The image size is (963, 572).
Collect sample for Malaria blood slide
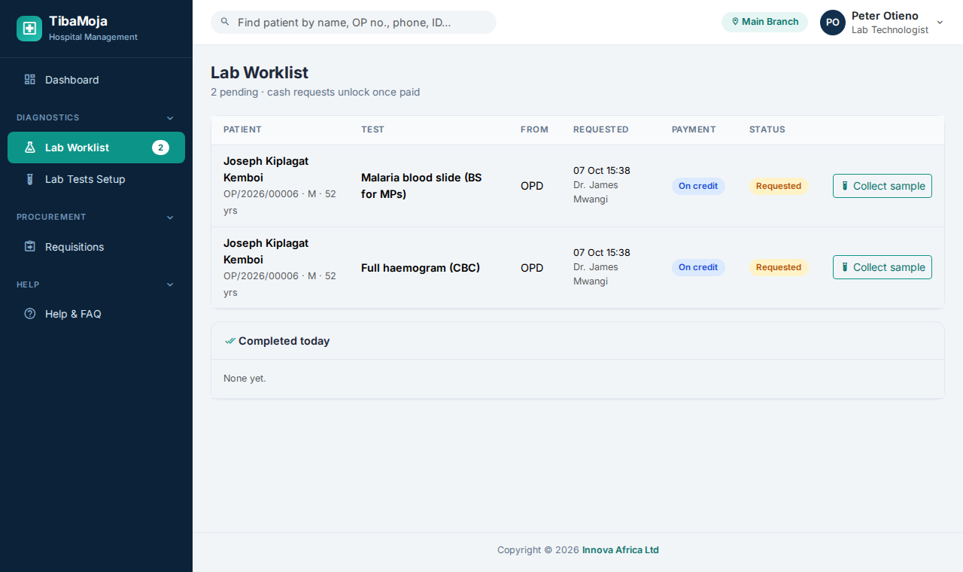coord(882,186)
